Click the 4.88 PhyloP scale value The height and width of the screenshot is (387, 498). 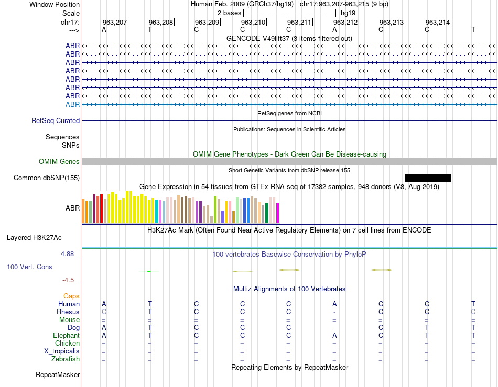click(67, 254)
